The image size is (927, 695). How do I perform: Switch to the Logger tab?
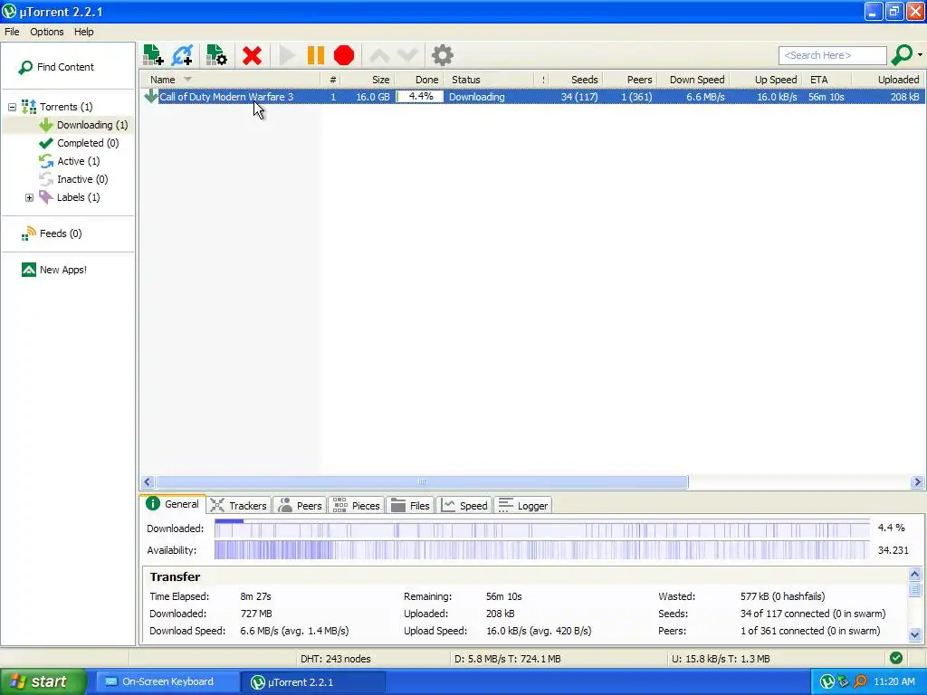coord(524,506)
